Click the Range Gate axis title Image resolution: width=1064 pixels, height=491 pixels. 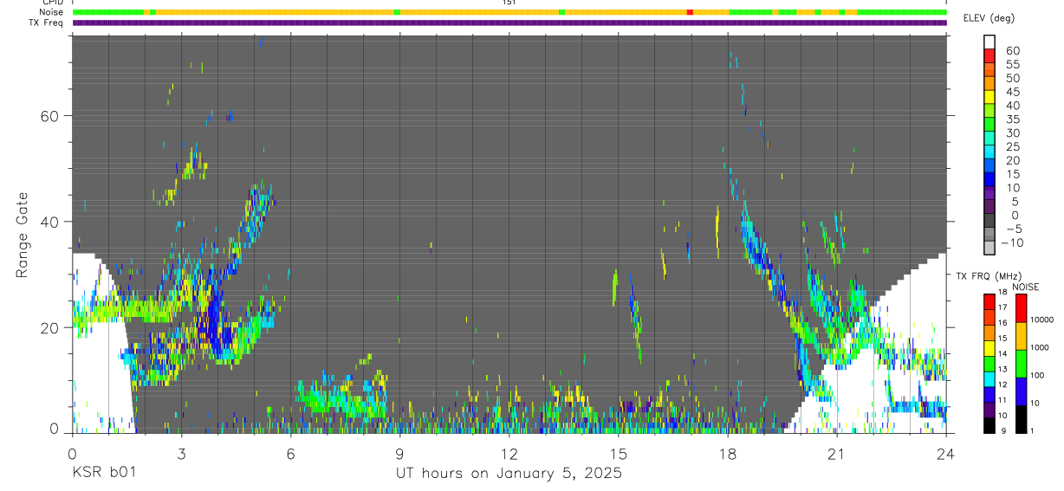pos(24,235)
